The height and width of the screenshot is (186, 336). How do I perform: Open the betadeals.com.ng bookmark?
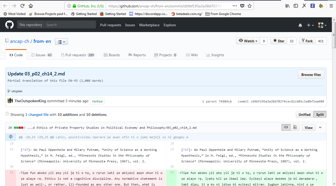point(187,14)
